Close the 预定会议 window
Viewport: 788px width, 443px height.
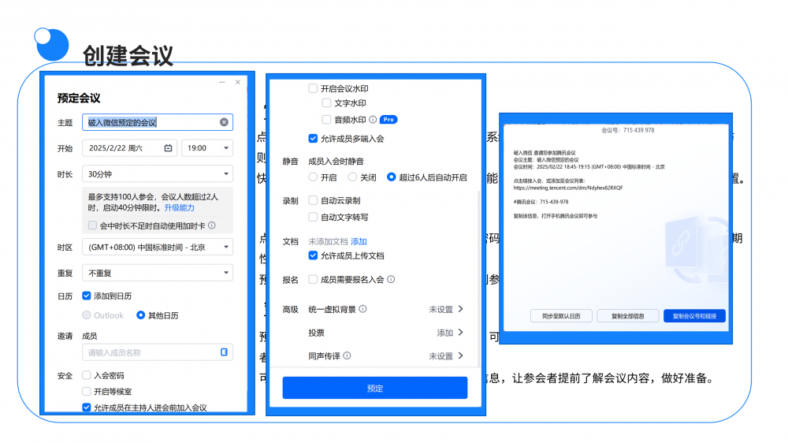click(238, 82)
